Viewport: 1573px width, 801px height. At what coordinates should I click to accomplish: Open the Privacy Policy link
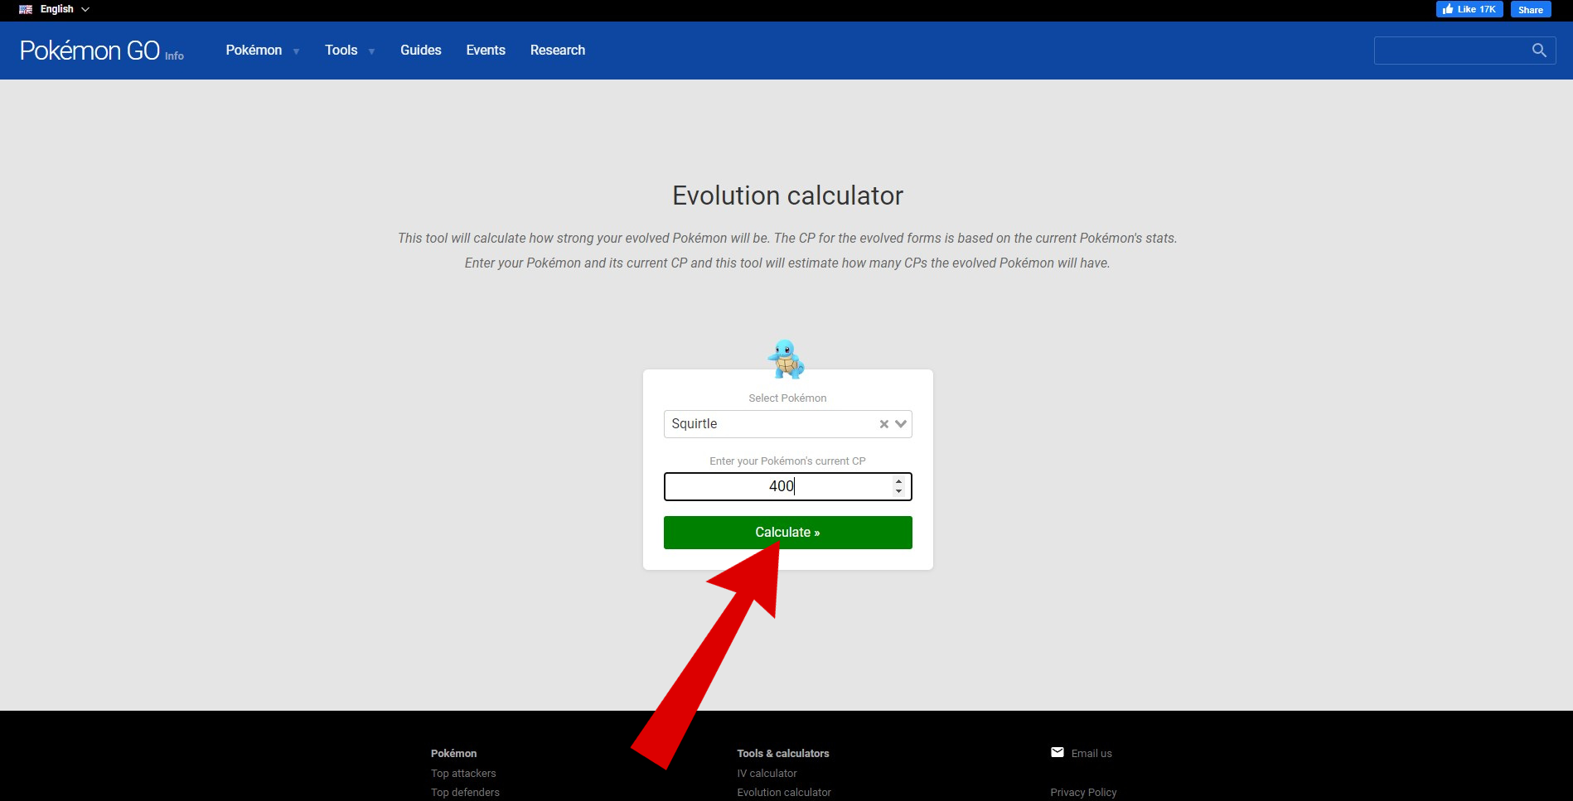tap(1083, 792)
